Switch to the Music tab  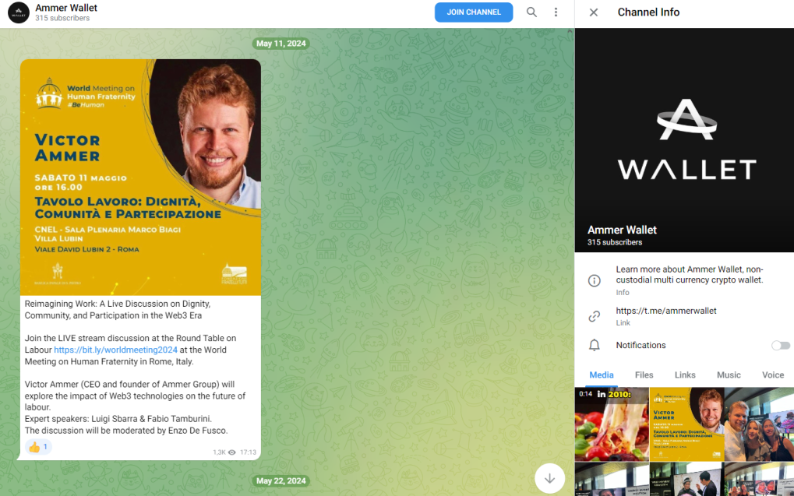point(729,375)
